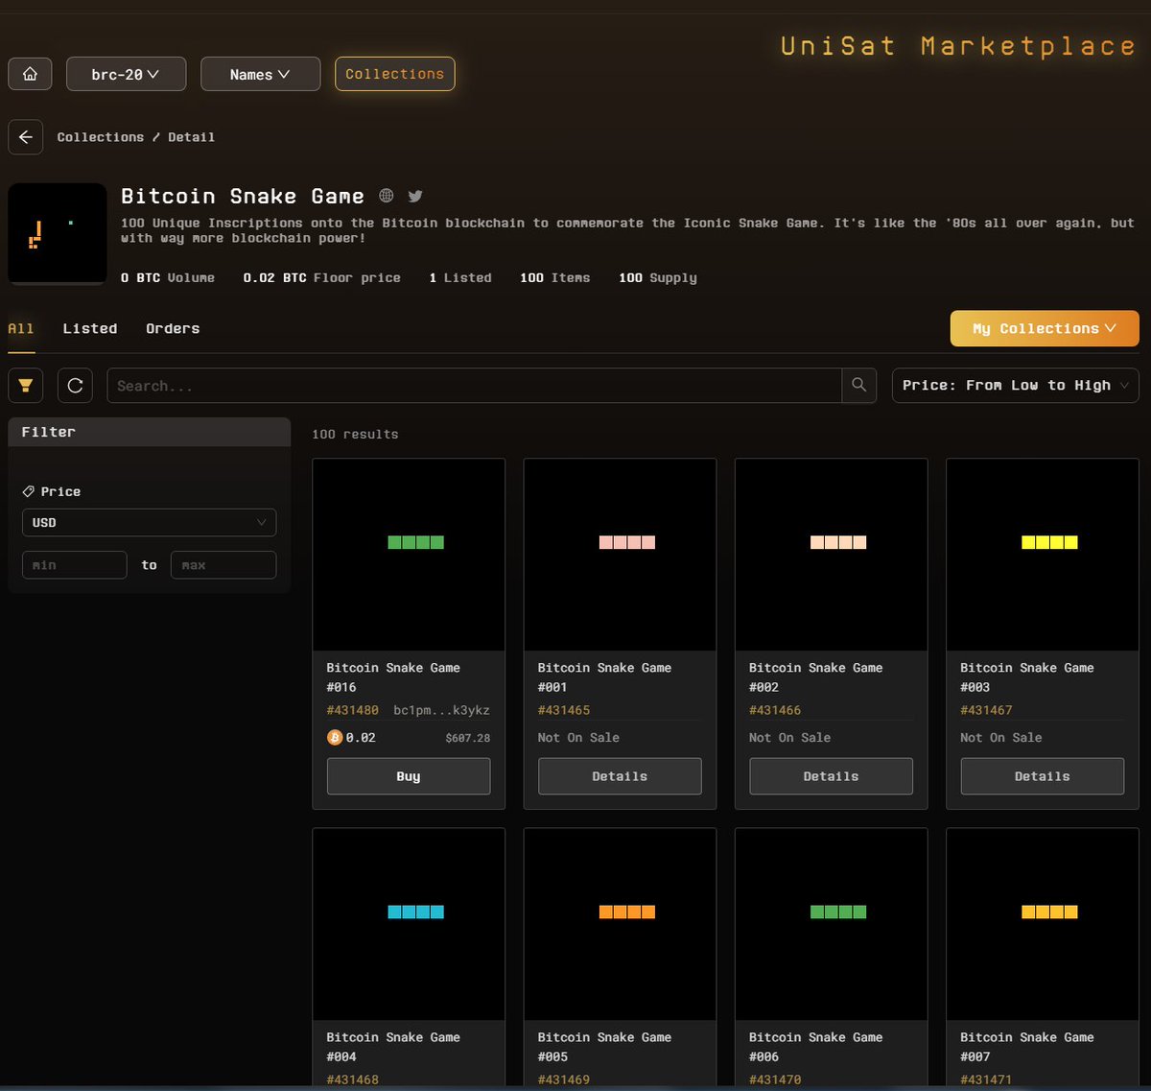Open the #001 pink snake thumbnail
This screenshot has height=1091, width=1151.
click(620, 555)
